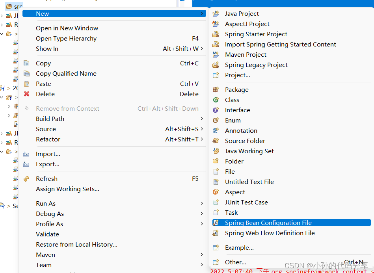Click the Import Spring Getting Started Content icon
374x273 pixels.
[x=216, y=45]
